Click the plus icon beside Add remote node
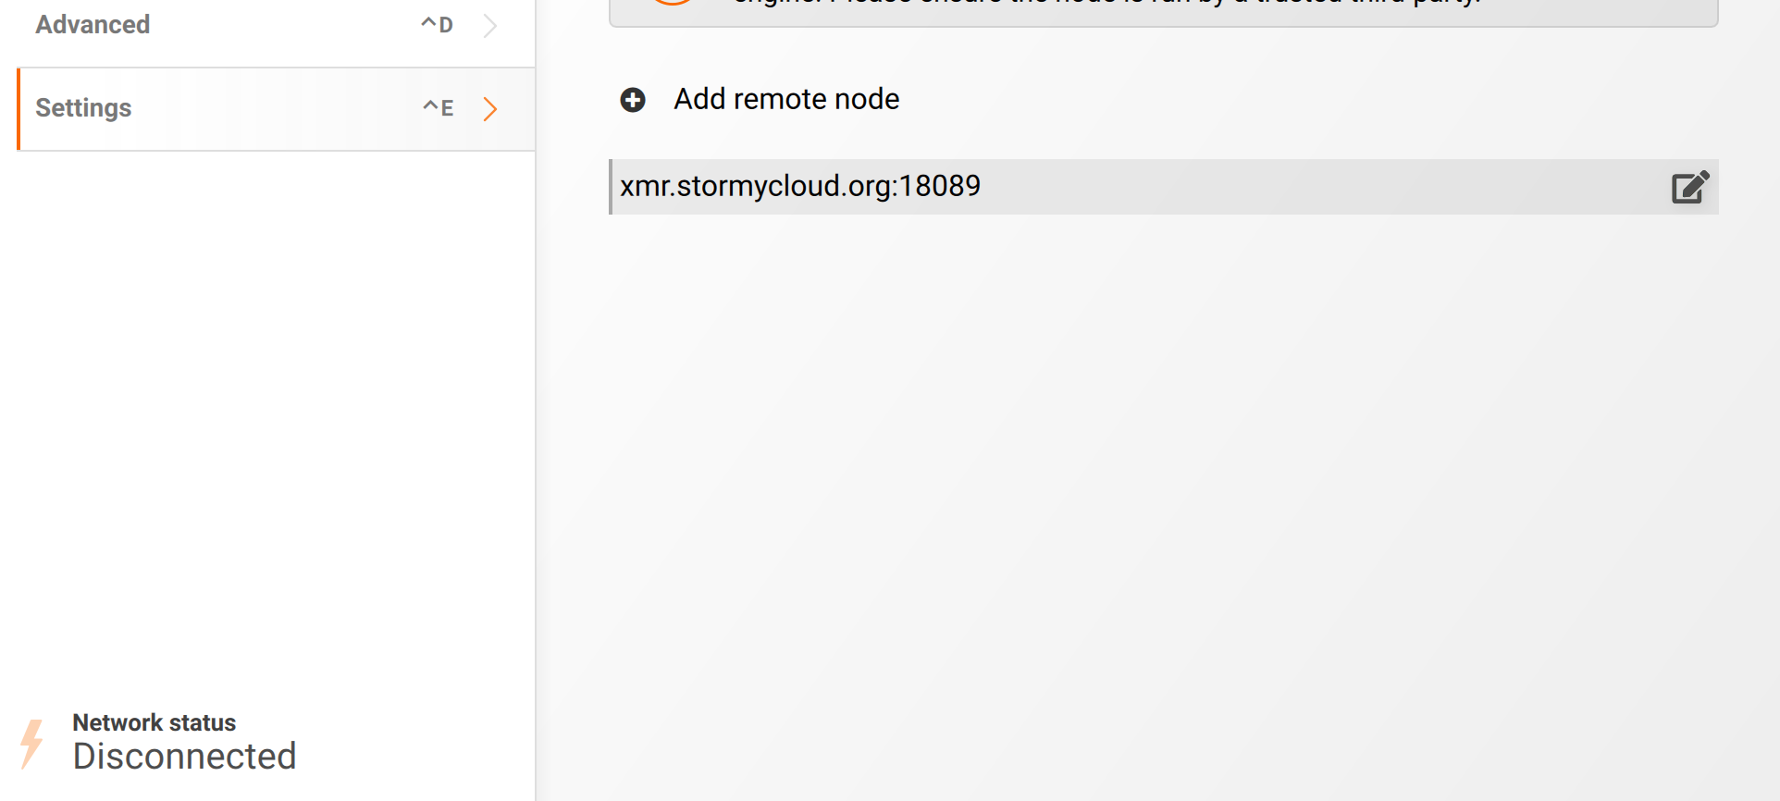1780x801 pixels. (x=633, y=100)
